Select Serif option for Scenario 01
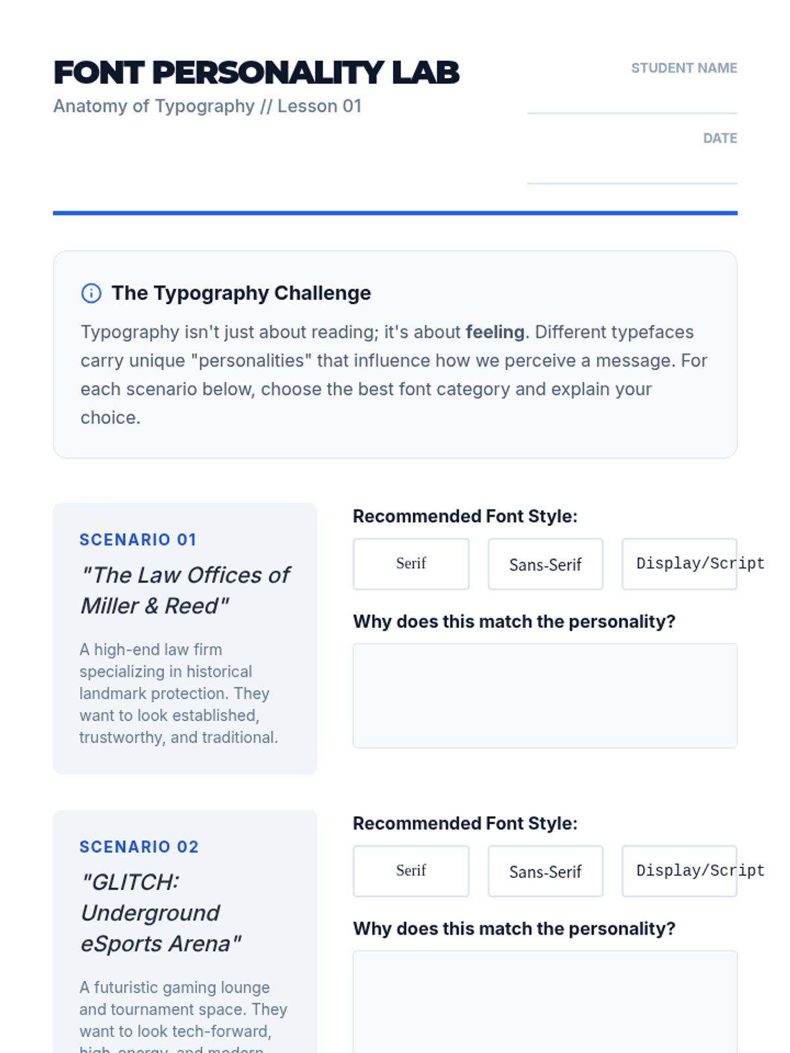 point(411,564)
